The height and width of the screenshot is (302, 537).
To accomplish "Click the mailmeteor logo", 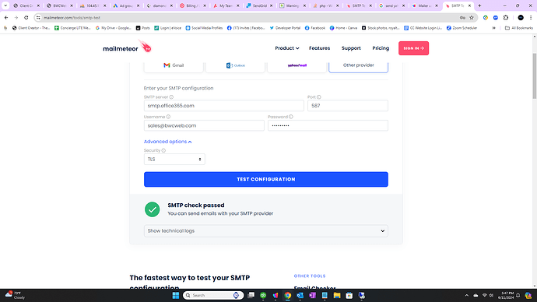I will [x=127, y=47].
